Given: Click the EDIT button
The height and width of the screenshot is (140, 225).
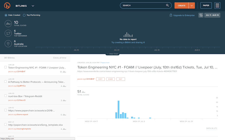Looking at the screenshot, I should pyautogui.click(x=120, y=79).
